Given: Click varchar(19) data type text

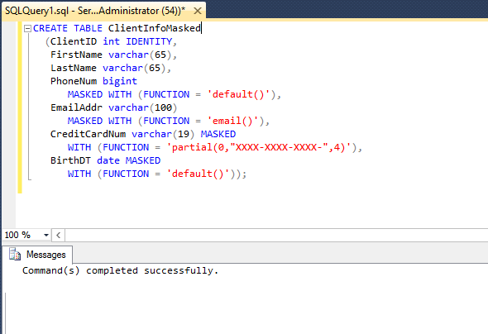Looking at the screenshot, I should point(163,134).
